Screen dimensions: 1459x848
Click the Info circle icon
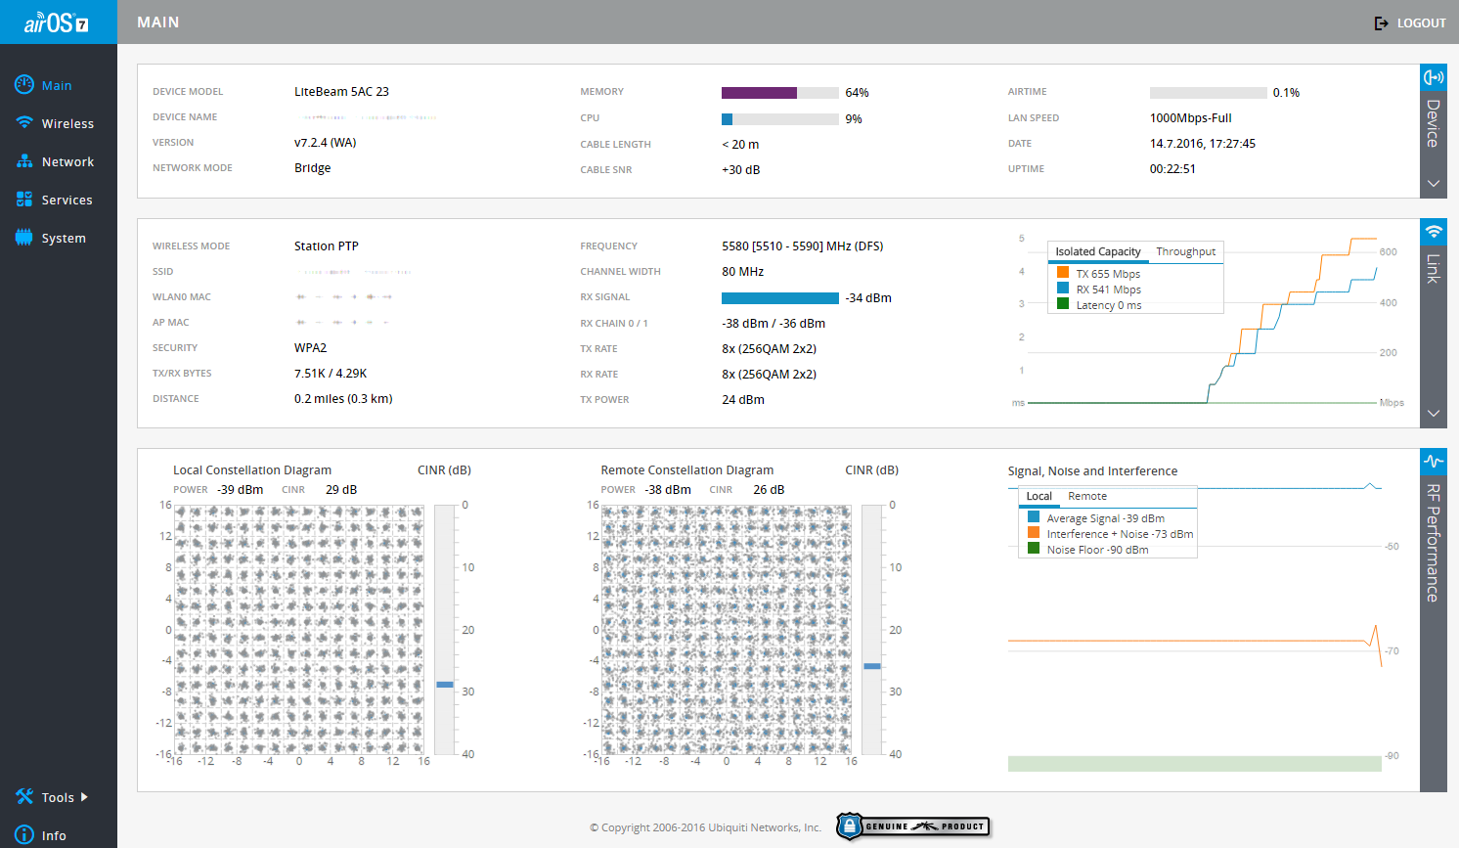tap(24, 835)
